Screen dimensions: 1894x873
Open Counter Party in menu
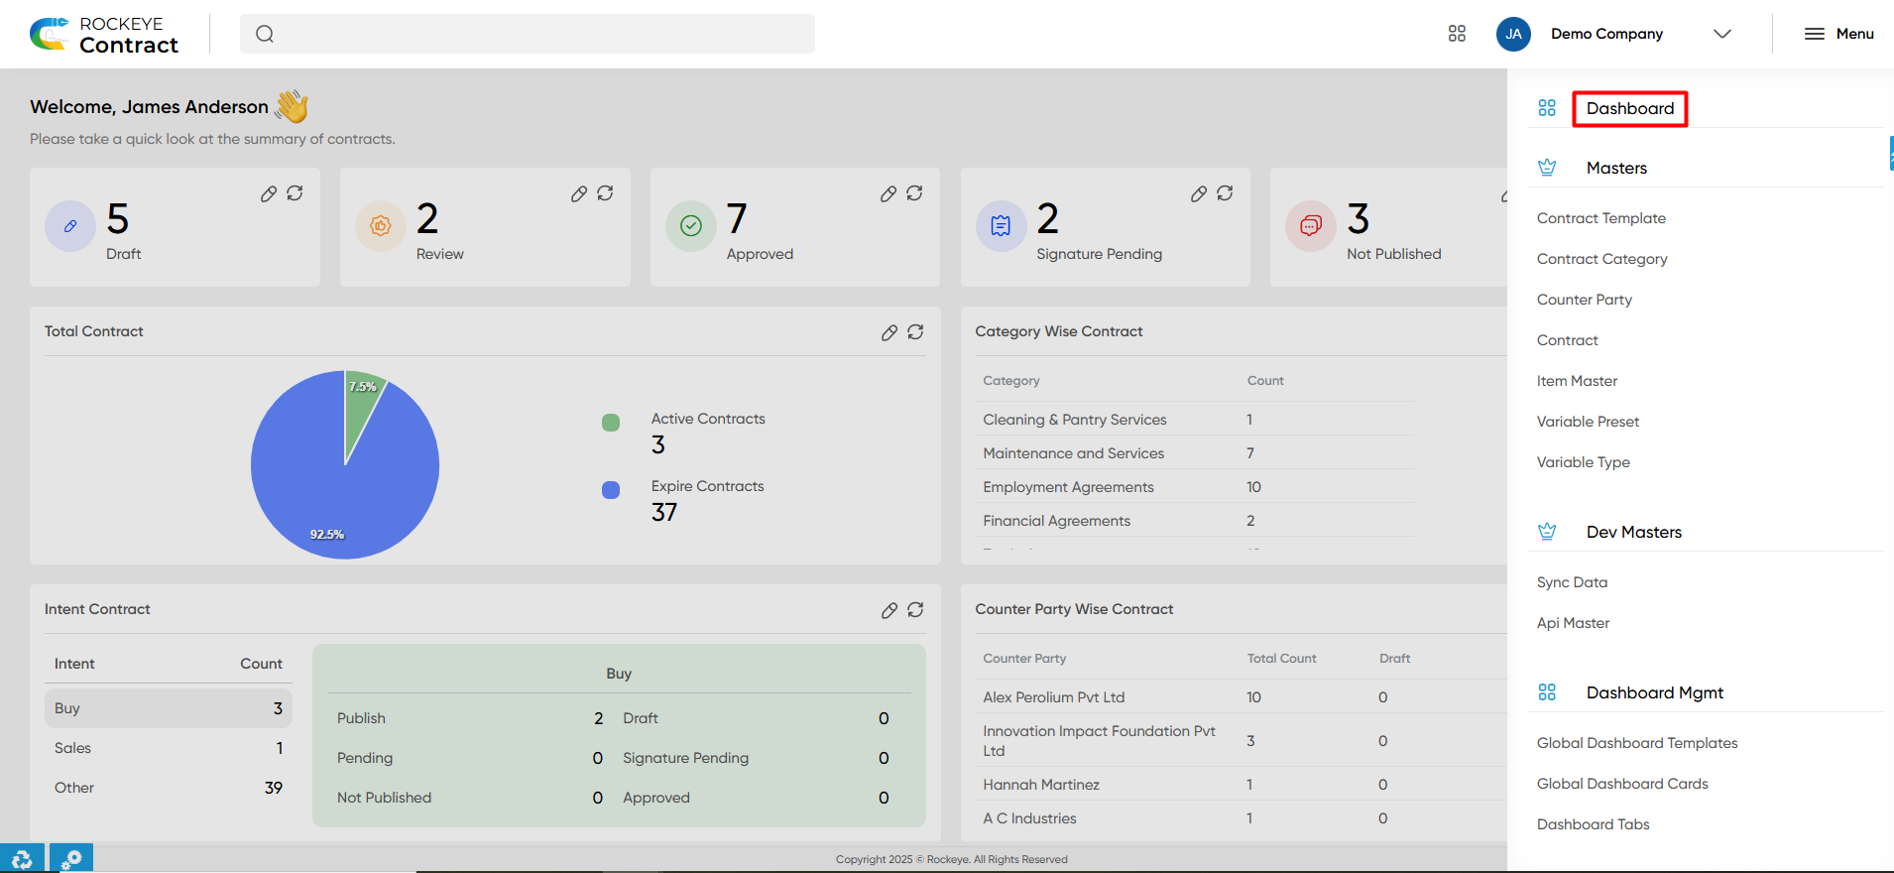pyautogui.click(x=1585, y=300)
